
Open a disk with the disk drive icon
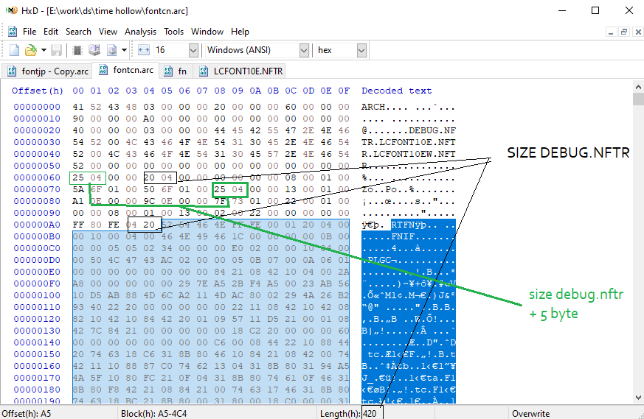tap(94, 50)
